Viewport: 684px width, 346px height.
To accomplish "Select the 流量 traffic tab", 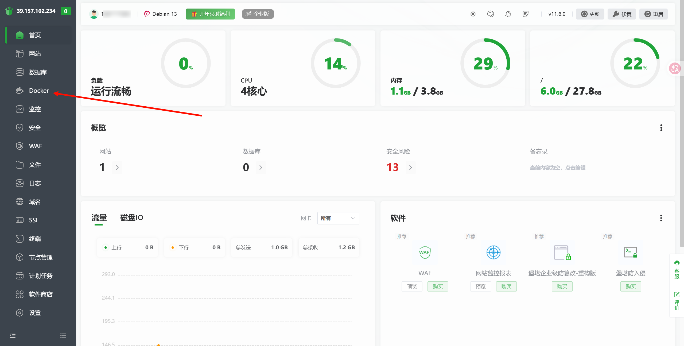I will pos(99,218).
